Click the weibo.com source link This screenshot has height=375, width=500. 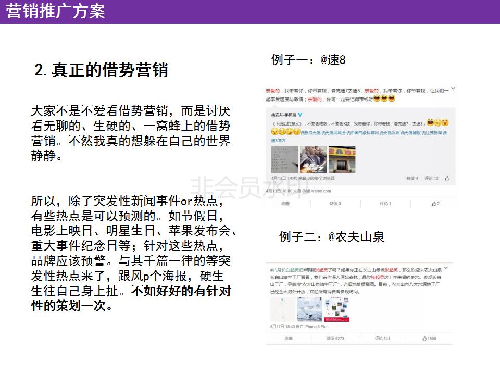pos(321,191)
